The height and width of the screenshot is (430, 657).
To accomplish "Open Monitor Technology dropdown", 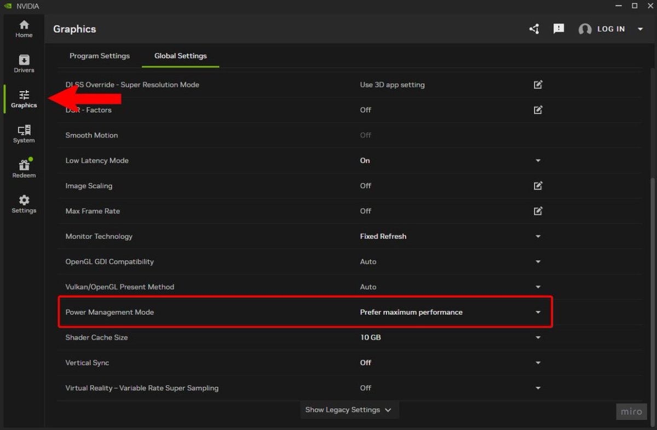I will click(538, 236).
